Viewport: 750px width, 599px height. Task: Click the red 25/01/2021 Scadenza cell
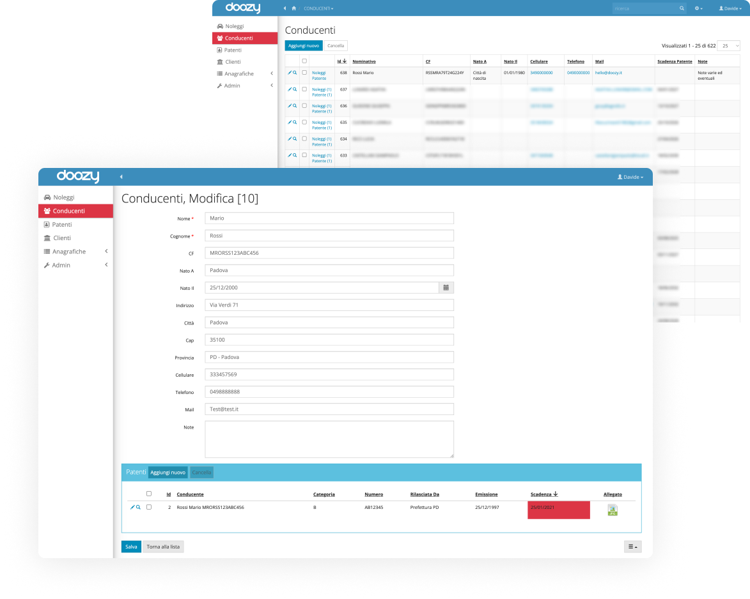[x=559, y=510]
